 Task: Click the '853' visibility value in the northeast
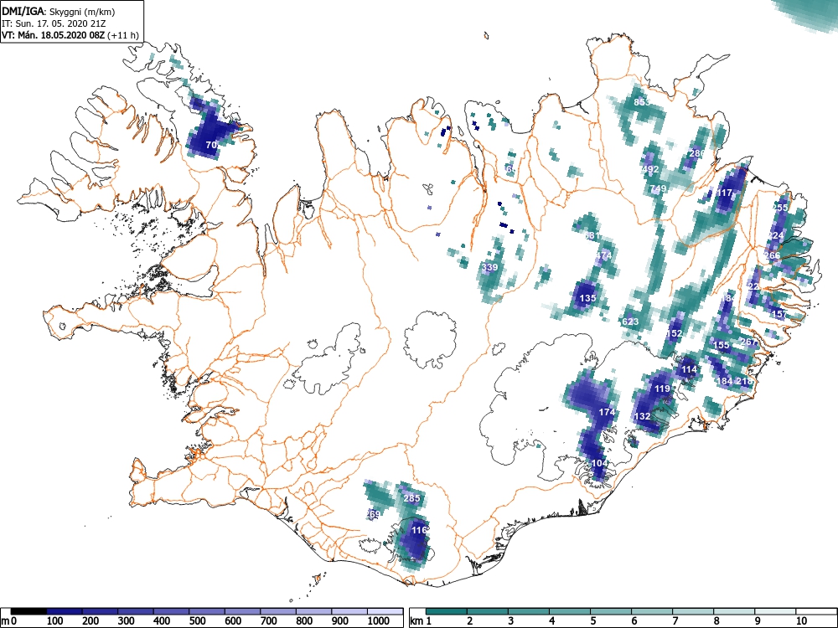coord(642,102)
